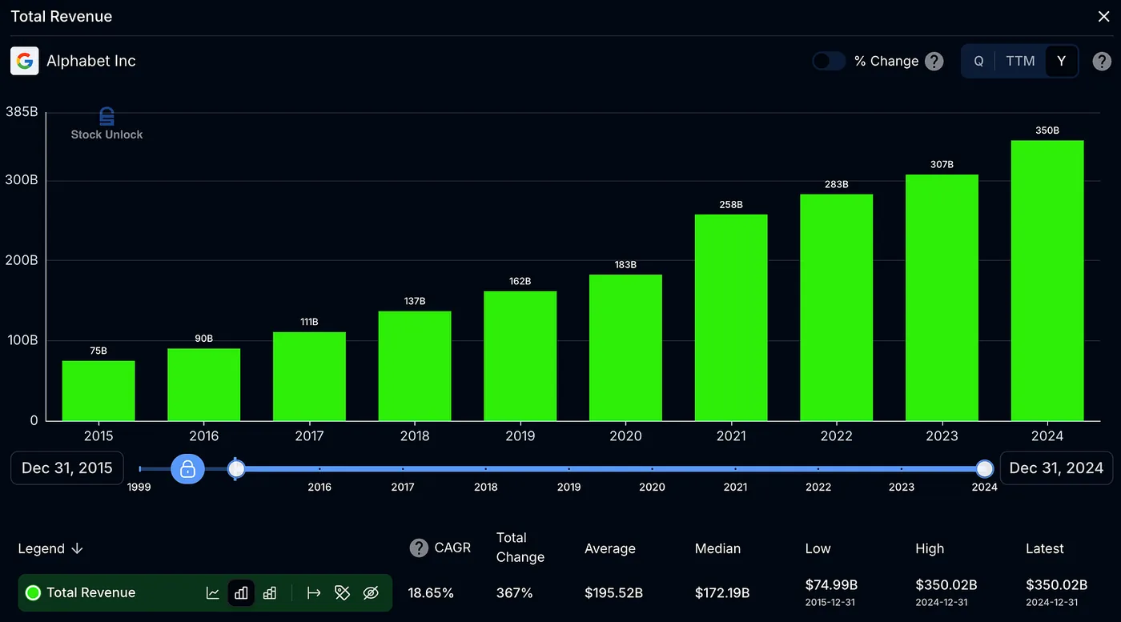This screenshot has height=622, width=1121.
Task: Select the 2019 revenue bar
Action: coord(520,356)
